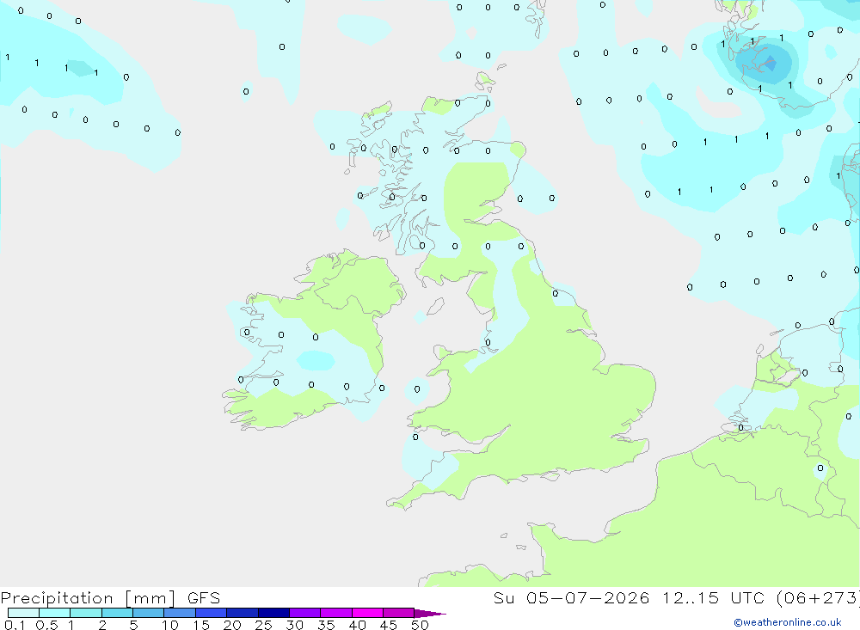This screenshot has height=630, width=860.
Task: Open the weatheronline.co.uk copyright link
Action: [x=788, y=622]
